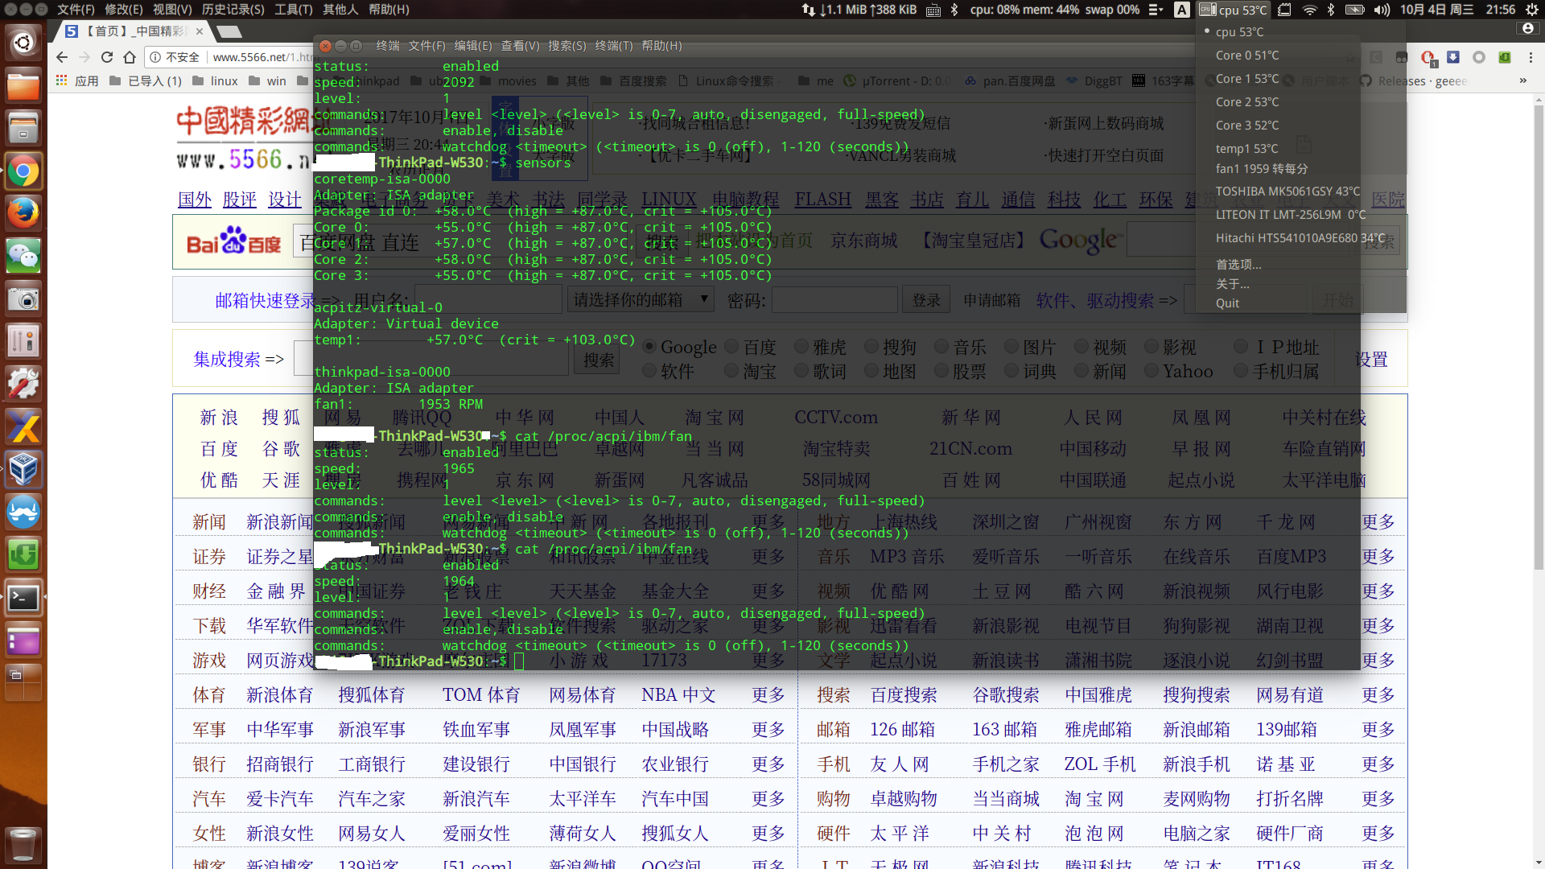Click the green extension icon in Chrome toolbar

click(x=1505, y=57)
